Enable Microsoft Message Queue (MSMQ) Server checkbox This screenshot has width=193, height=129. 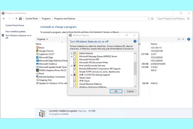pos(75,56)
